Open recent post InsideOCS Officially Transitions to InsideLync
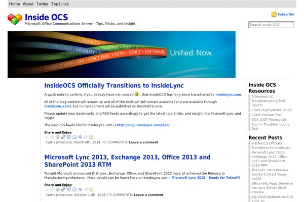This screenshot has width=304, height=202. pos(271,145)
